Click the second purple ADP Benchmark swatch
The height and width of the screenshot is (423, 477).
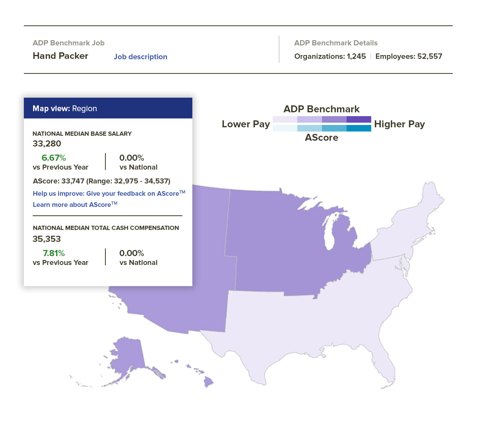(x=310, y=119)
